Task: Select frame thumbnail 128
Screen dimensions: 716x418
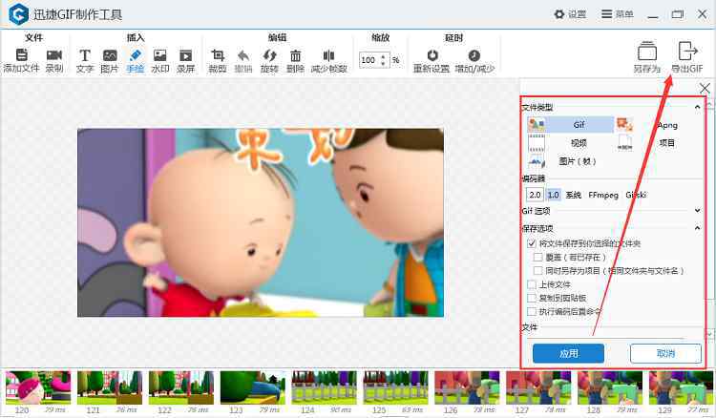Action: point(610,387)
